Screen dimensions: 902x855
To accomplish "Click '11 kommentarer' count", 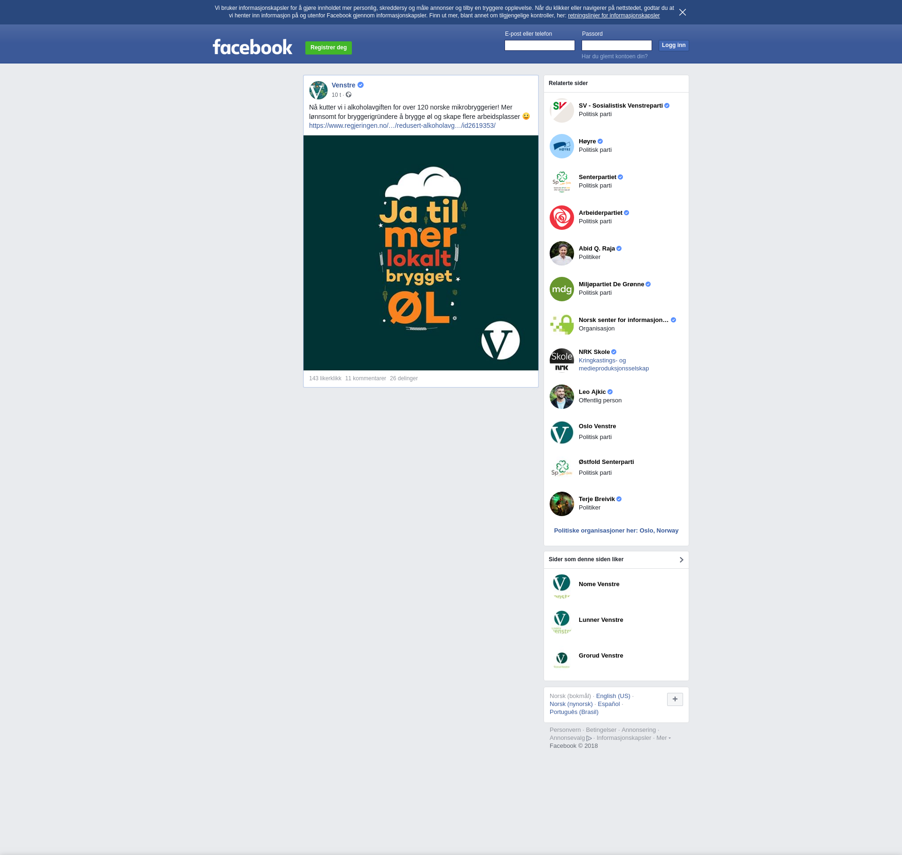I will coord(365,378).
